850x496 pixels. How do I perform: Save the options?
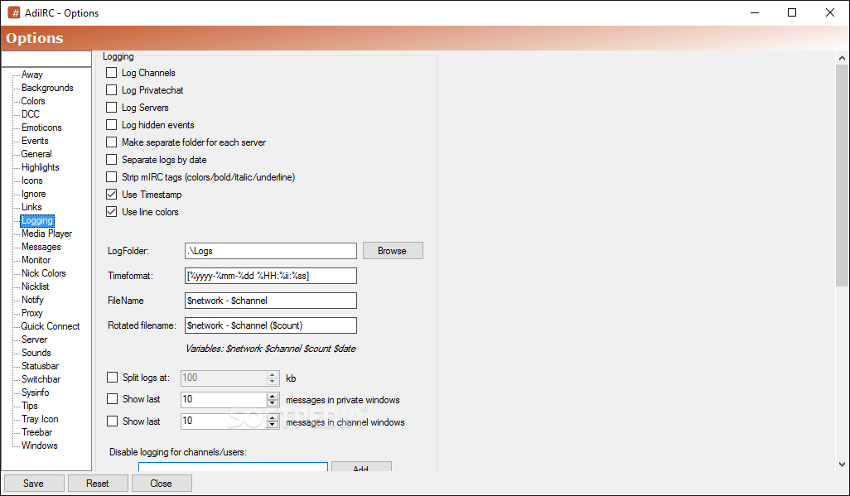point(34,484)
